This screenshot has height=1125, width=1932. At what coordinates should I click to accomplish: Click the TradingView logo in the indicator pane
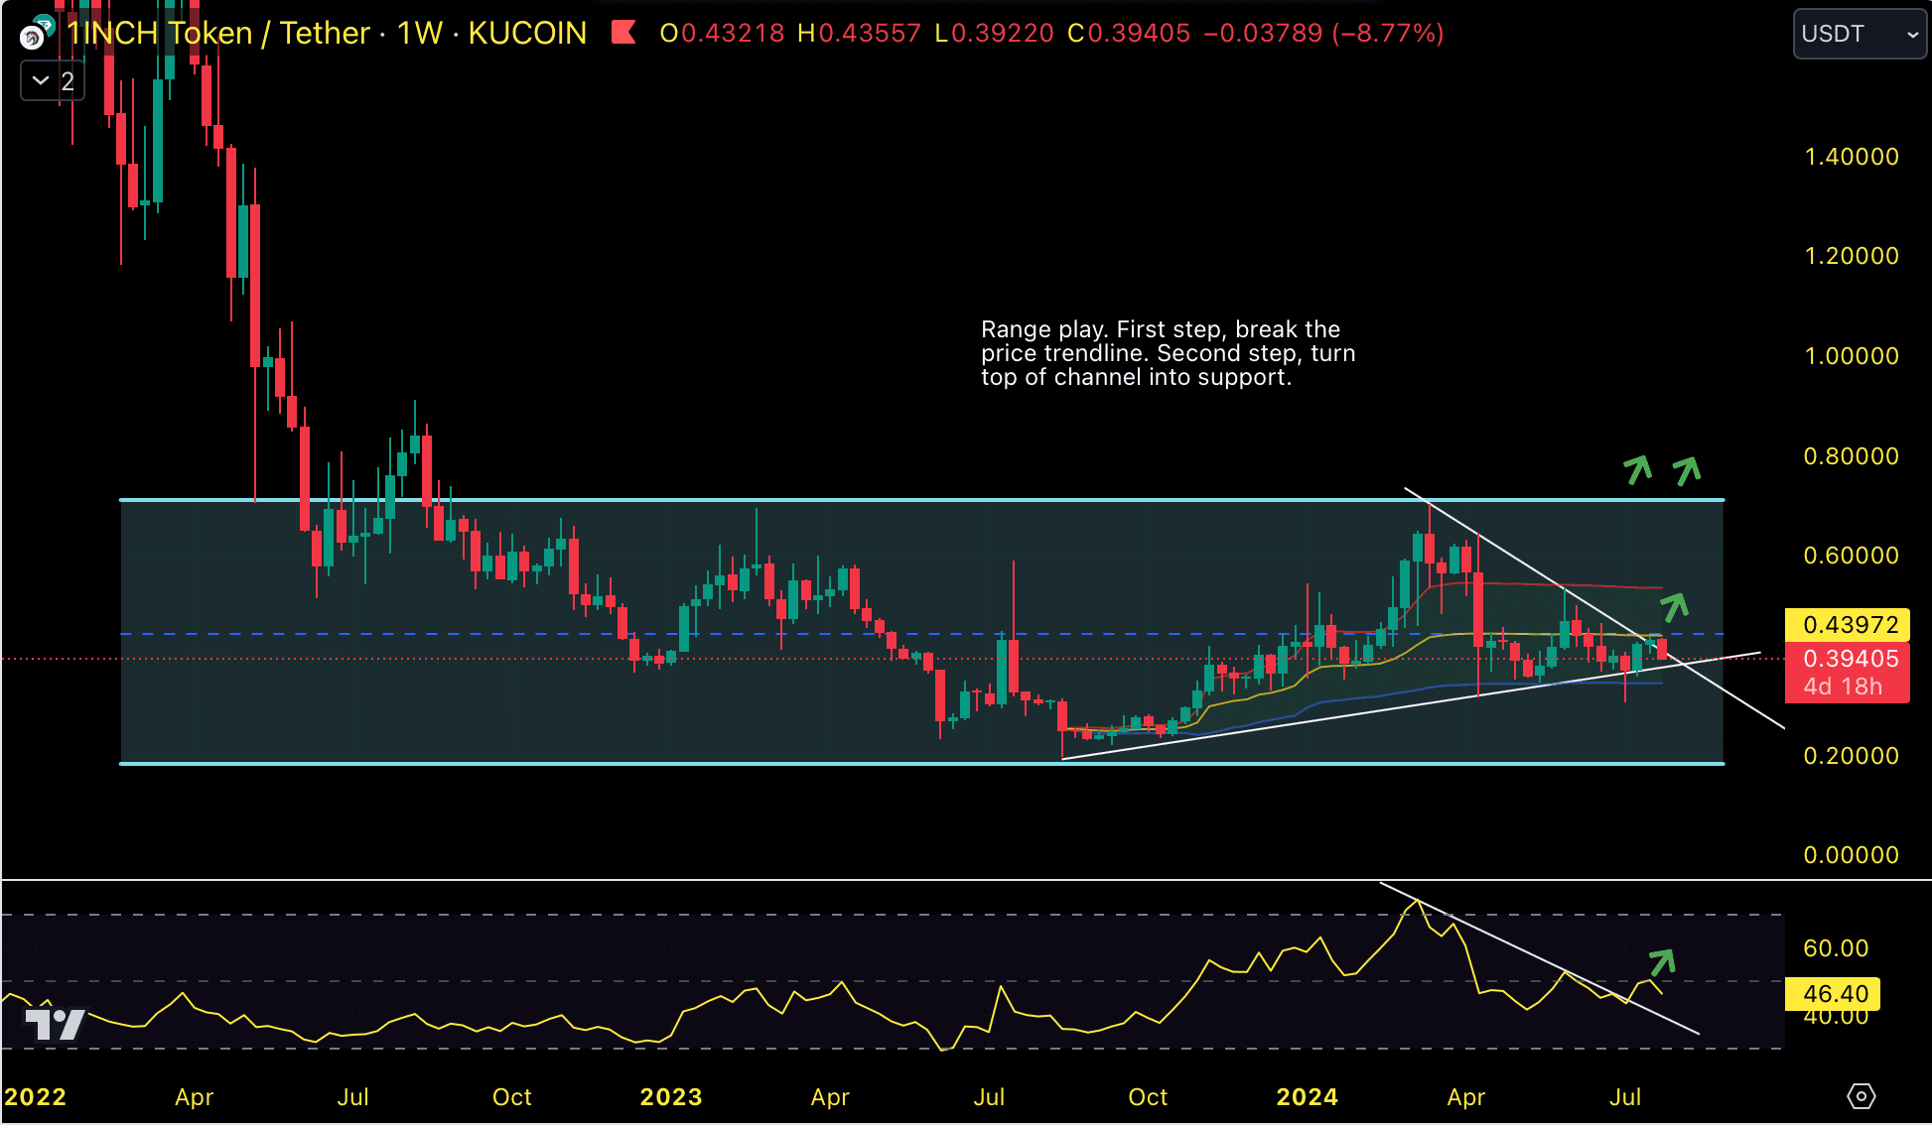55,1024
